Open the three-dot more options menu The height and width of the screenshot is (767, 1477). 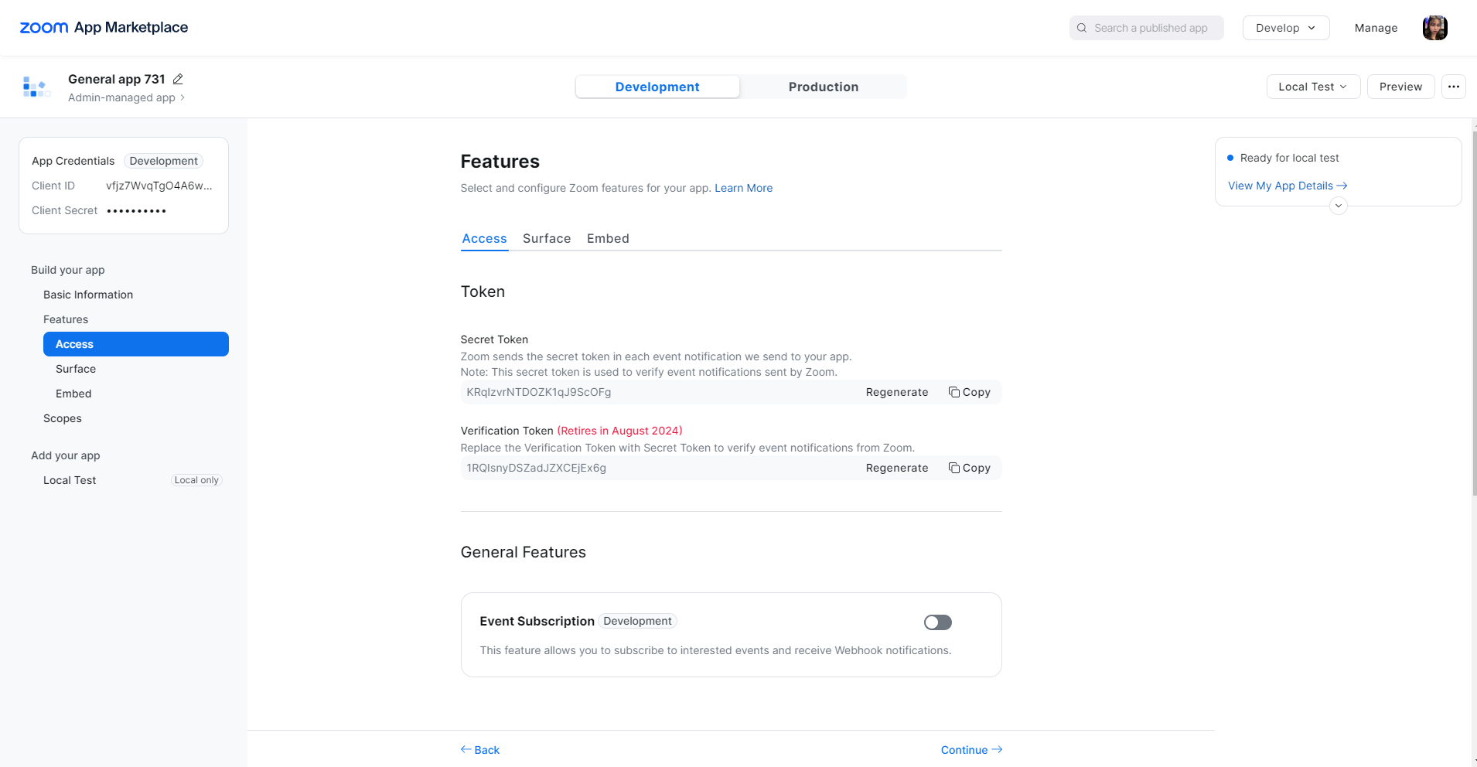tap(1454, 87)
